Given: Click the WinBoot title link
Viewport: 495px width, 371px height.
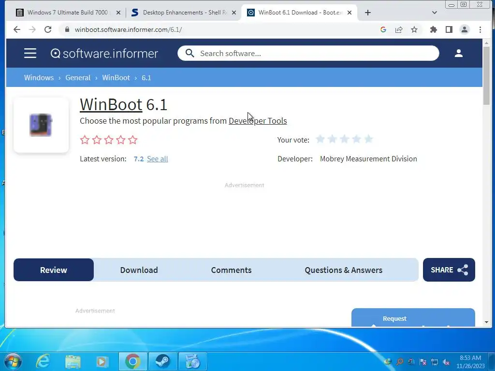Looking at the screenshot, I should click(x=111, y=104).
